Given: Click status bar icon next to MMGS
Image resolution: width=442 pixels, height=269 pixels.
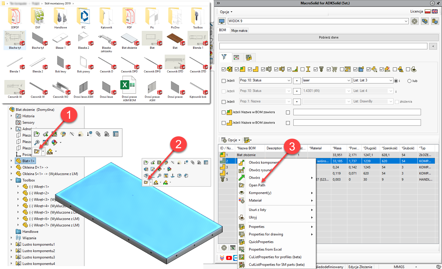Looking at the screenshot, I should coord(438,267).
